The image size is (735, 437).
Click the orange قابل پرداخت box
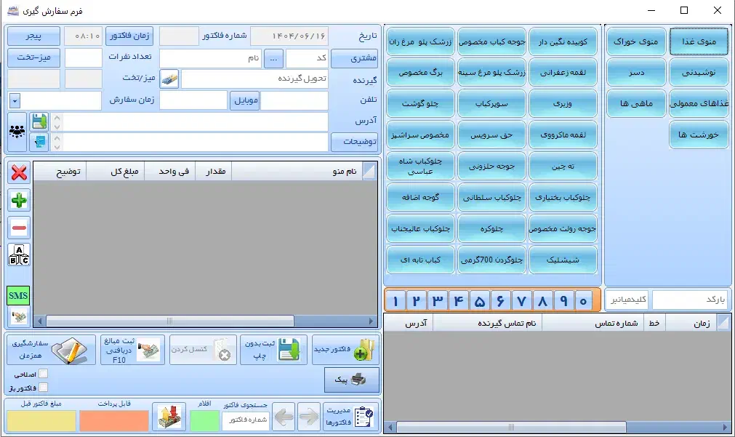tap(113, 420)
